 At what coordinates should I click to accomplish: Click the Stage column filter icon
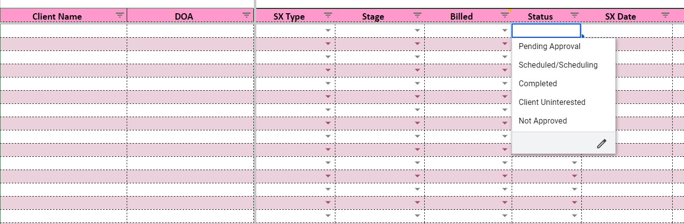417,16
